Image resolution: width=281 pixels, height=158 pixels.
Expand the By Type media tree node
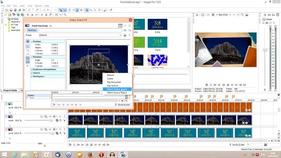[x=6, y=25]
